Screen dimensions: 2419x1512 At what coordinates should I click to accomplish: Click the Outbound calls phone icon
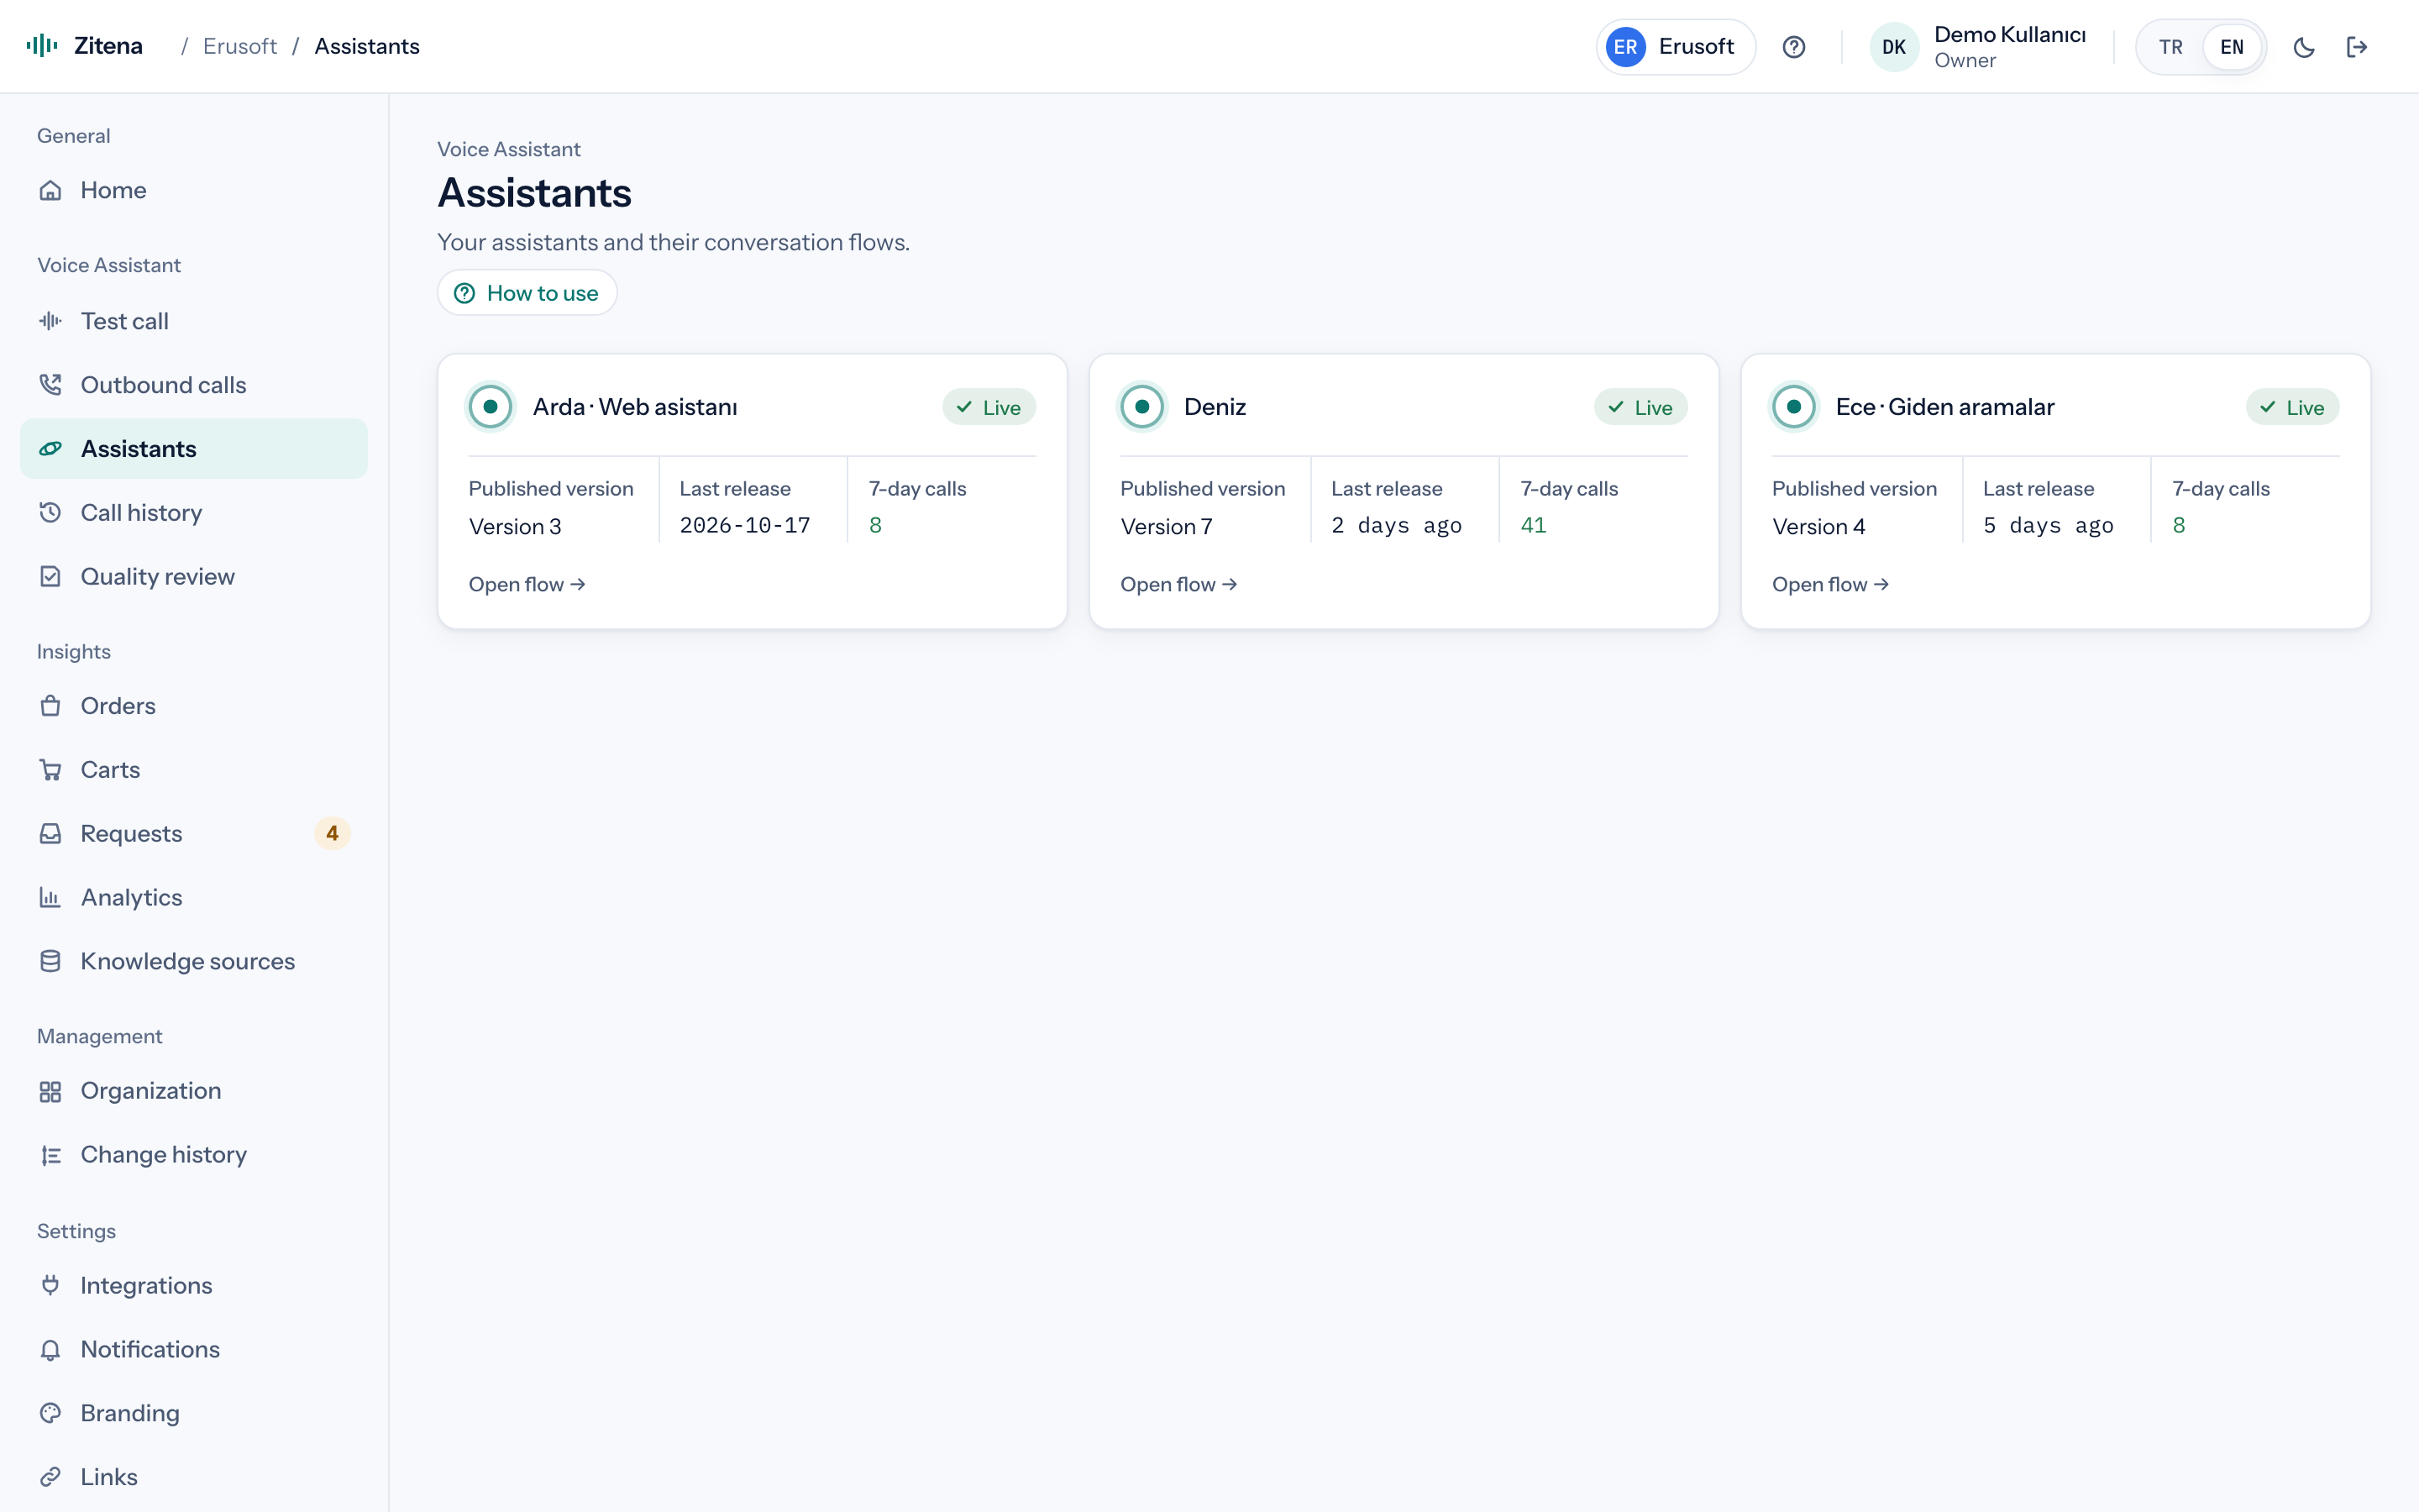pos(50,385)
